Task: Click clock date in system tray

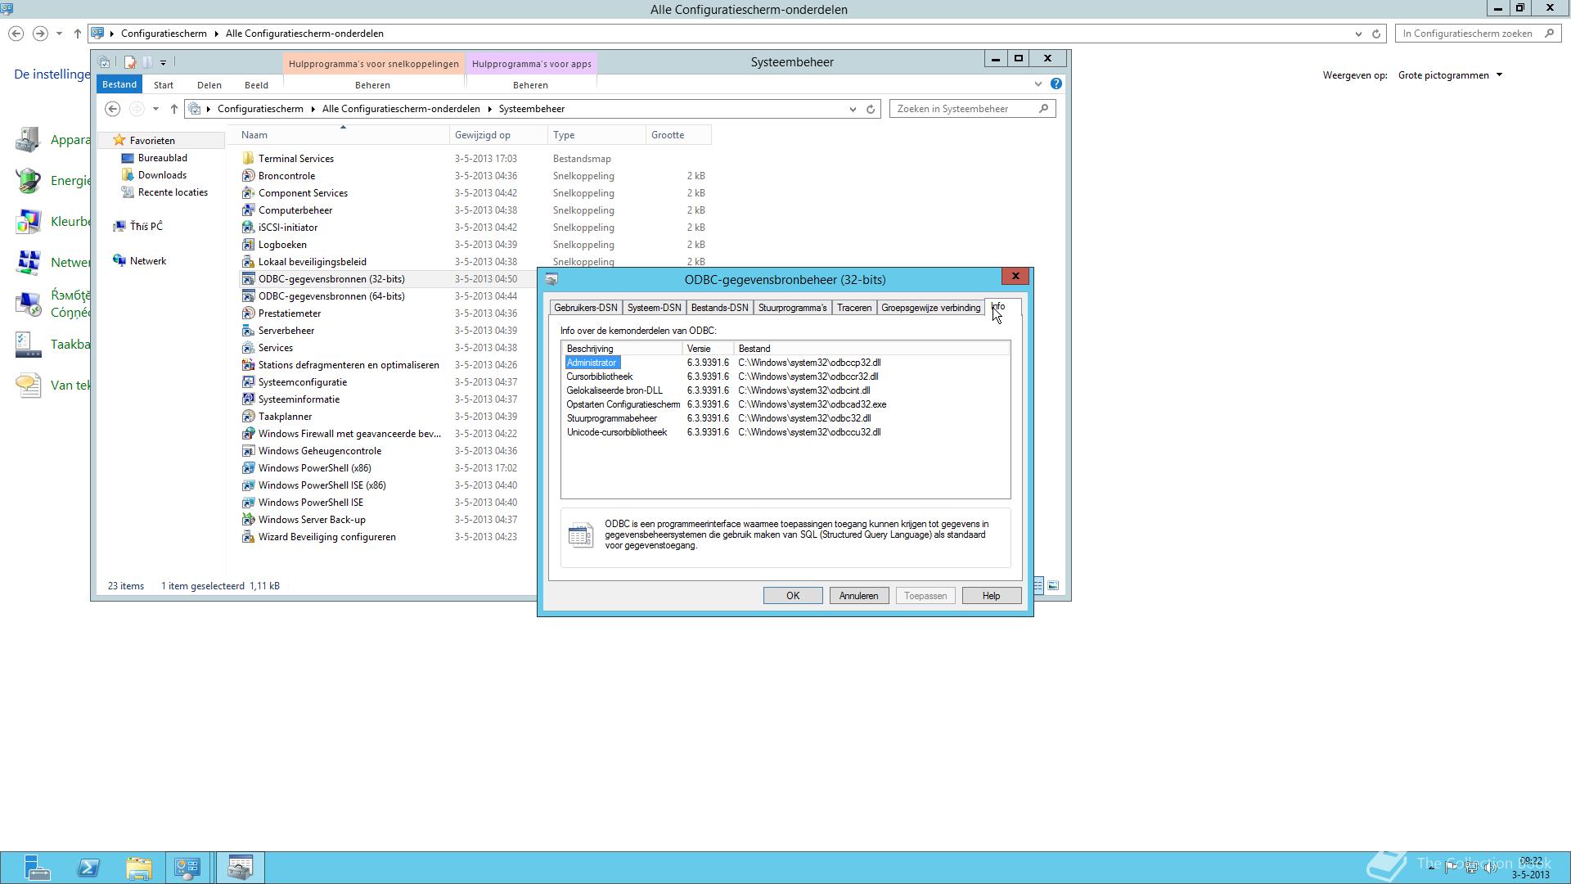Action: [1530, 875]
